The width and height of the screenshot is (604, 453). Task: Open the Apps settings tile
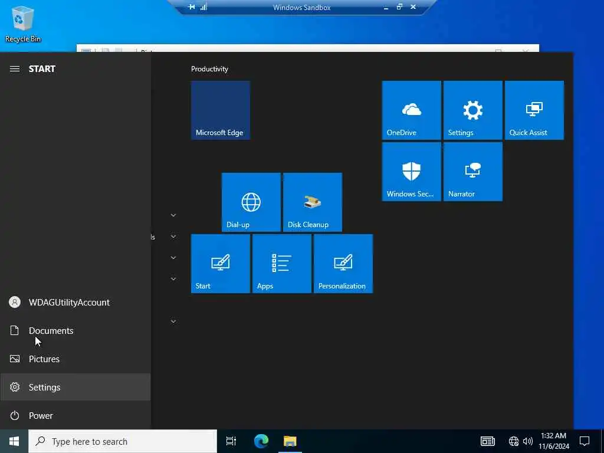(281, 264)
